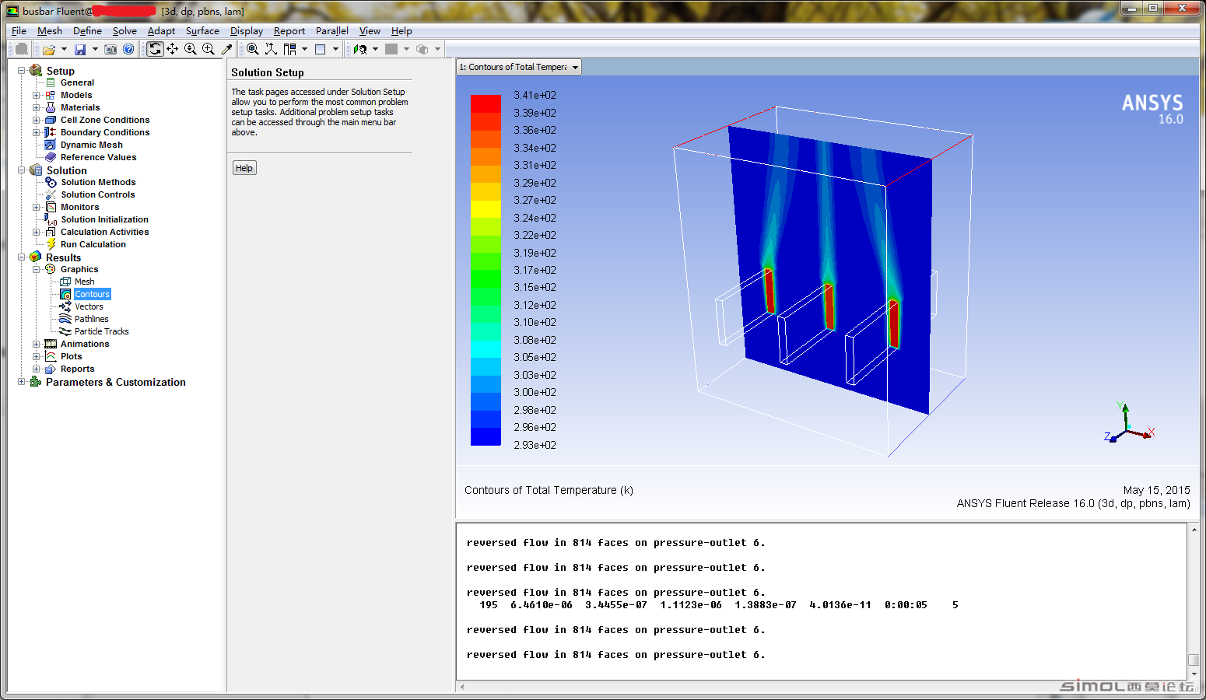
Task: Click the Fit to Window magnifier icon
Action: 253,49
